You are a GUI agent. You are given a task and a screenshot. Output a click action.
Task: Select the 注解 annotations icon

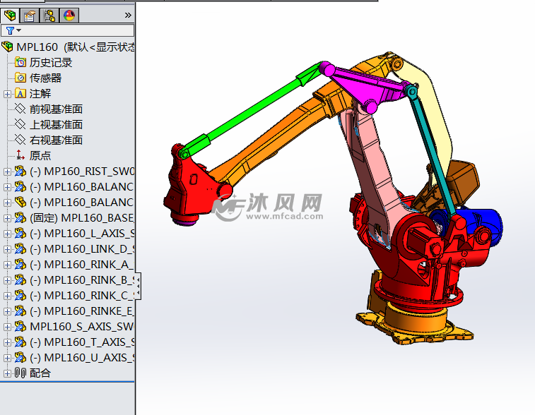tap(20, 94)
